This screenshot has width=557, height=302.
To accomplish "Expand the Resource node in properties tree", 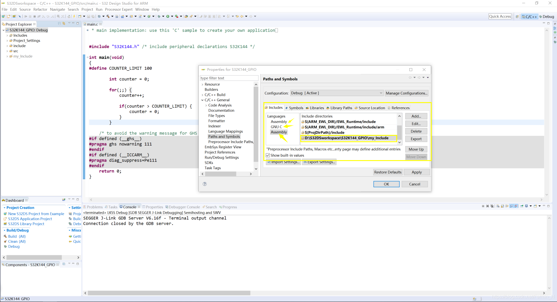I will (202, 84).
